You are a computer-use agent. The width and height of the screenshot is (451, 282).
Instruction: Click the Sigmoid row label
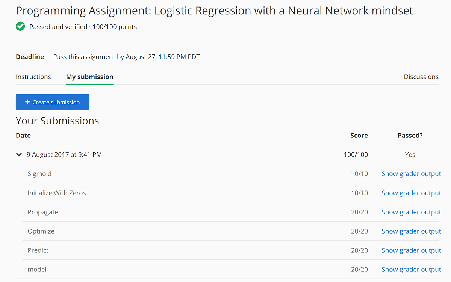(39, 174)
